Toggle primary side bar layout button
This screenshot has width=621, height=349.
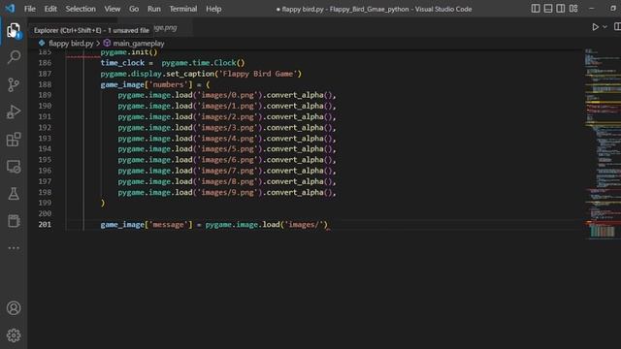pyautogui.click(x=536, y=9)
